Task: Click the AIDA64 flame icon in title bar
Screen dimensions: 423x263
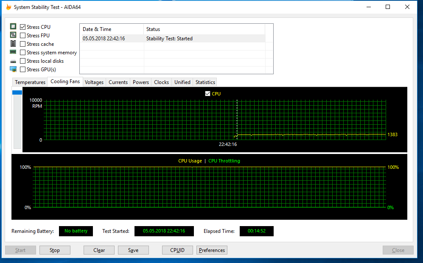Action: tap(8, 7)
